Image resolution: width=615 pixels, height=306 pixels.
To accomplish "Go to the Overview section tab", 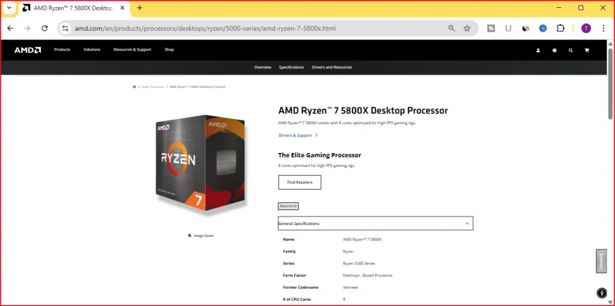I will (262, 67).
